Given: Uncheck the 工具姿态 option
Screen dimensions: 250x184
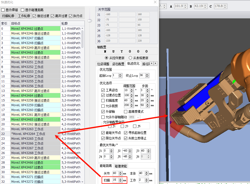Looking at the screenshot, I should pyautogui.click(x=103, y=90).
